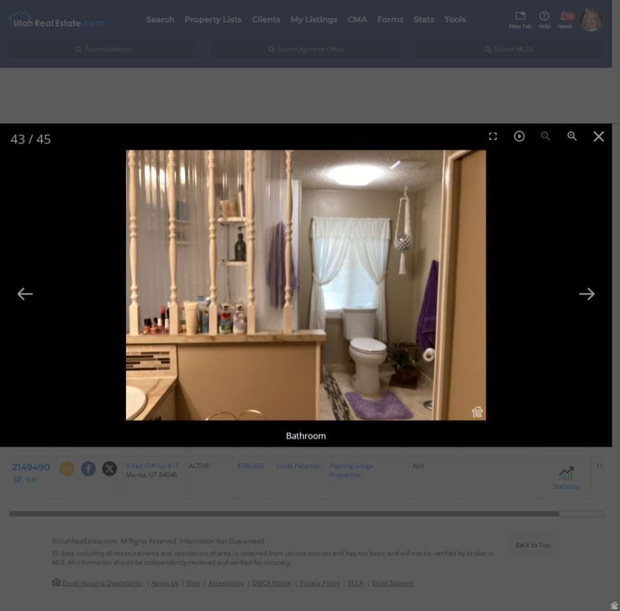Zoom out of the bathroom photo

coord(545,136)
